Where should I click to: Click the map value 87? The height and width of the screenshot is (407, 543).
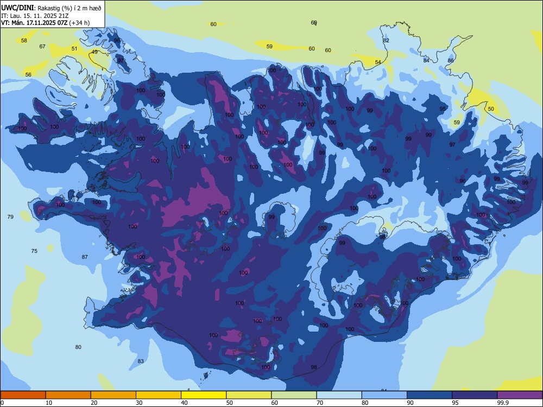[x=85, y=257]
